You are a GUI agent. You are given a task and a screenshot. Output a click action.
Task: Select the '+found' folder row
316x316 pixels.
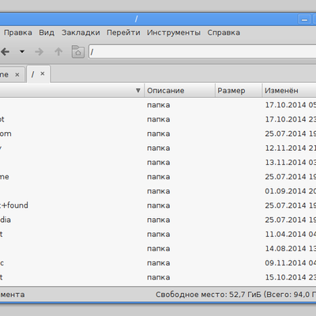click(x=158, y=205)
